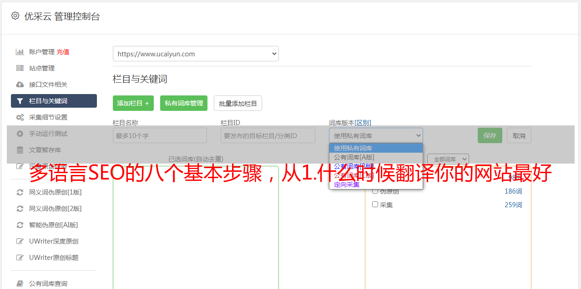Screen dimensions: 581x289
Task: Click the 取消 button
Action: (519, 135)
